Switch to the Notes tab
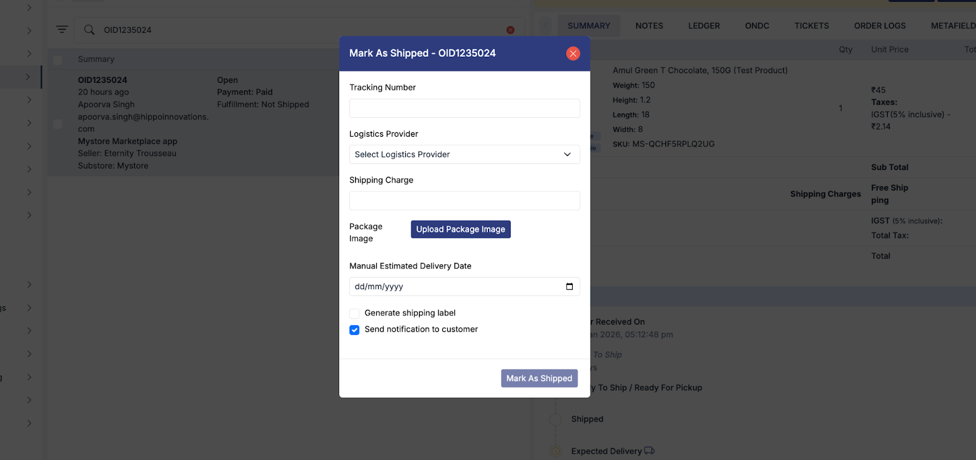 (x=649, y=26)
